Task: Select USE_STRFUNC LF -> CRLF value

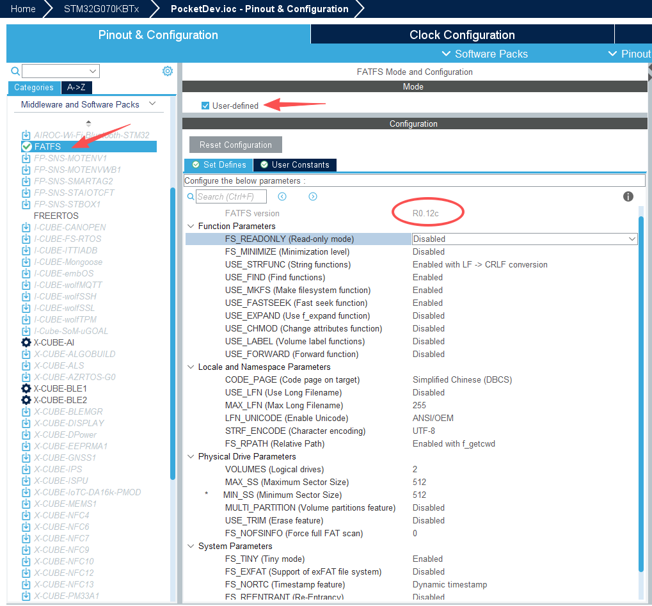Action: click(480, 264)
